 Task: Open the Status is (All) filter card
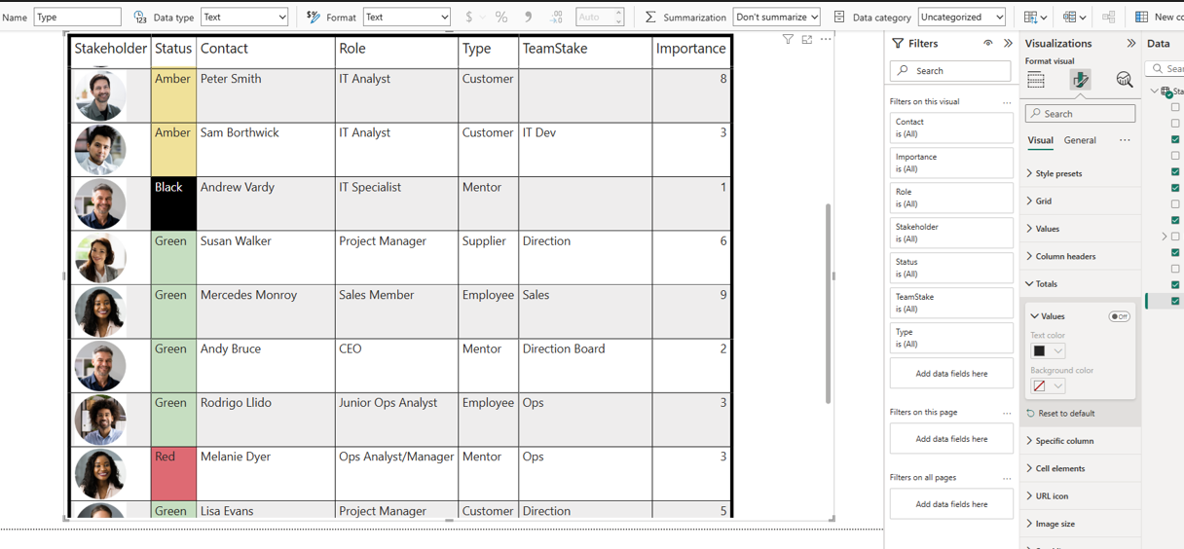pyautogui.click(x=951, y=268)
